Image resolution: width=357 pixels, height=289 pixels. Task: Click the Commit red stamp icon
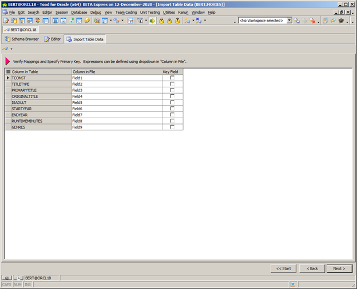pyautogui.click(x=161, y=21)
